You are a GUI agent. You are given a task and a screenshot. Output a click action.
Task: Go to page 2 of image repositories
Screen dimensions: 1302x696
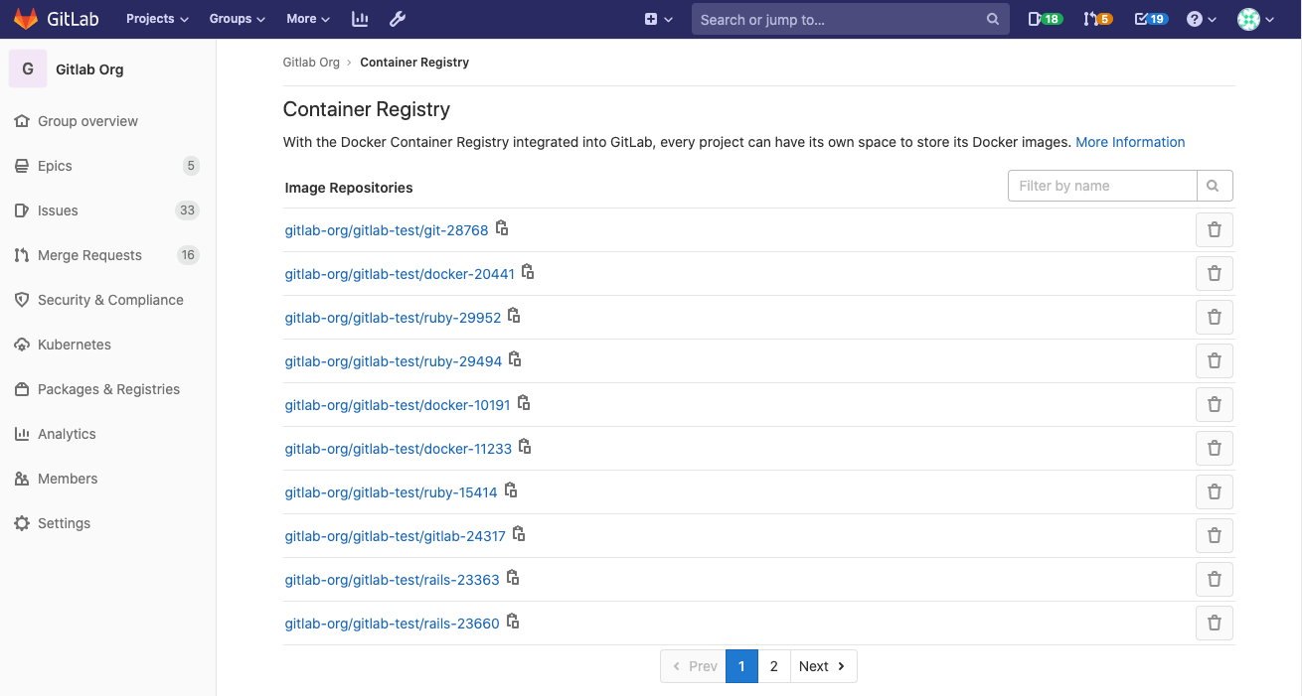point(773,665)
